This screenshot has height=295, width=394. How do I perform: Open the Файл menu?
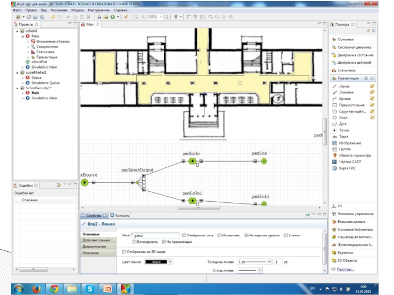(17, 10)
